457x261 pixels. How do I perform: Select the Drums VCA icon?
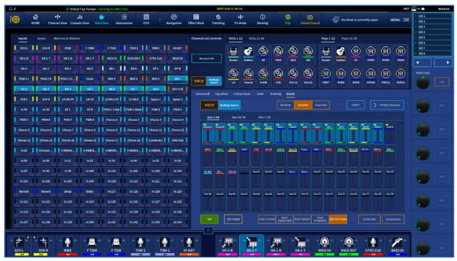233,52
